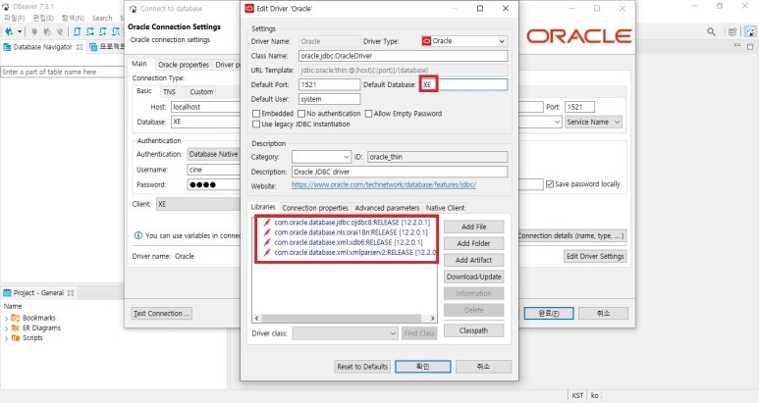The width and height of the screenshot is (759, 403).
Task: Open the 파일(F) menu
Action: (14, 18)
